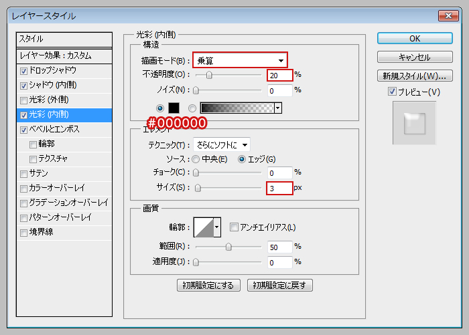The width and height of the screenshot is (469, 335).
Task: Select the 境界線 row label
Action: pos(41,232)
